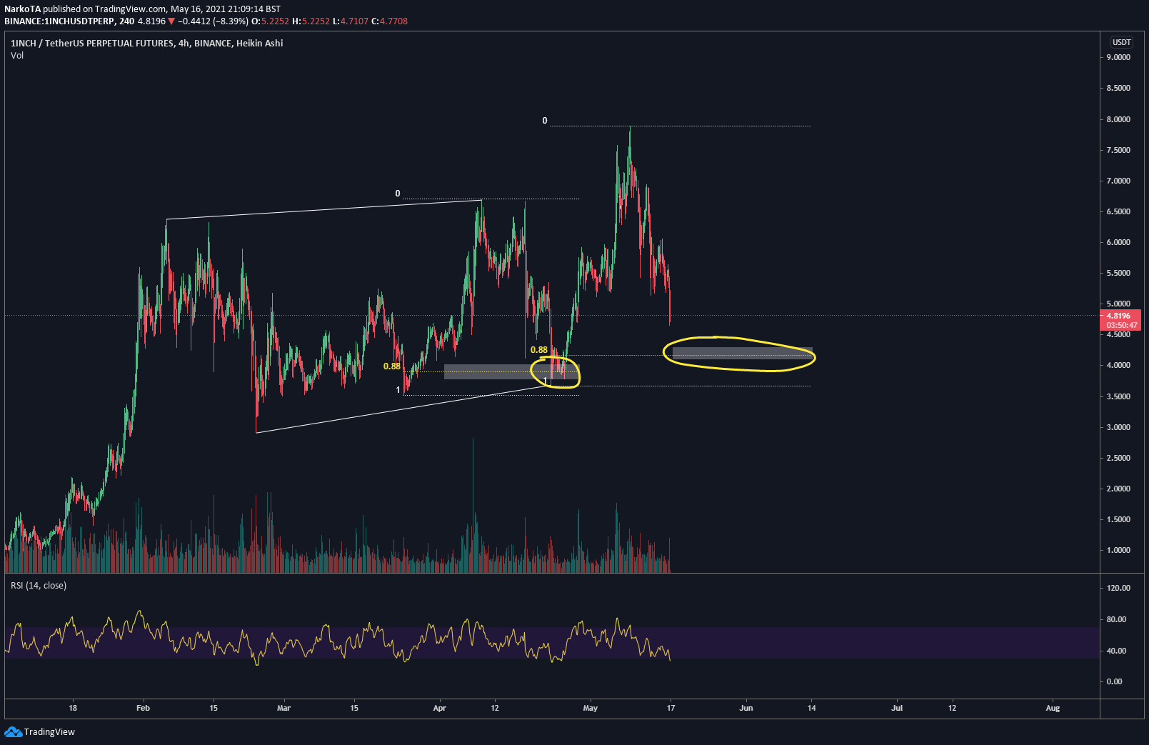Screen dimensions: 1149x745
Task: Click the Vol indicator label
Action: tap(17, 55)
